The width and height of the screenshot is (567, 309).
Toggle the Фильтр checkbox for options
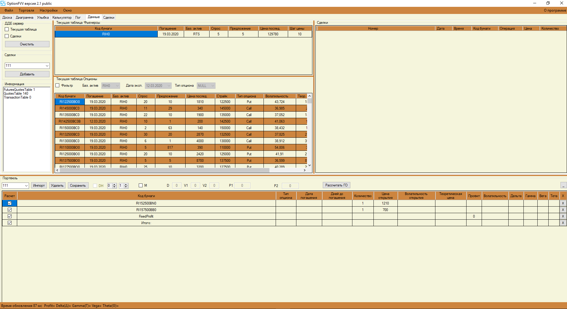point(58,85)
